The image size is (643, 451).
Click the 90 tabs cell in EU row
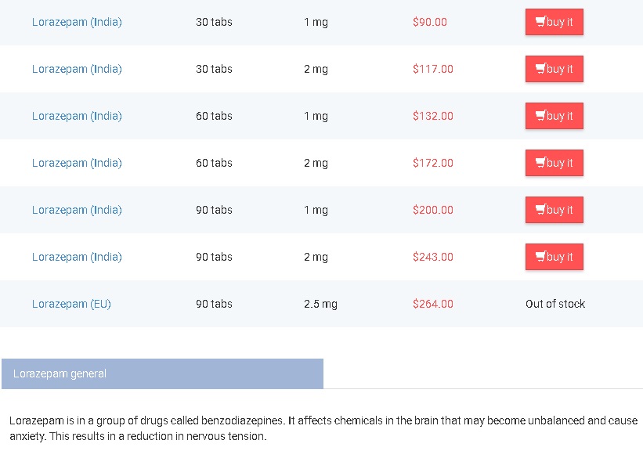[214, 304]
